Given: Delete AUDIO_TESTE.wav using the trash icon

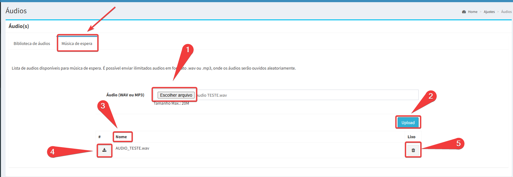Looking at the screenshot, I should (413, 151).
